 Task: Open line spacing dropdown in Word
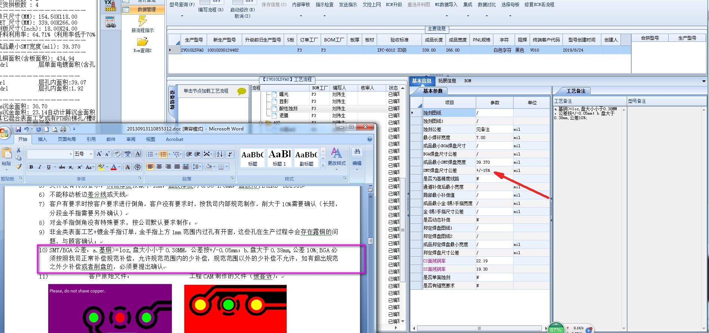click(196, 167)
